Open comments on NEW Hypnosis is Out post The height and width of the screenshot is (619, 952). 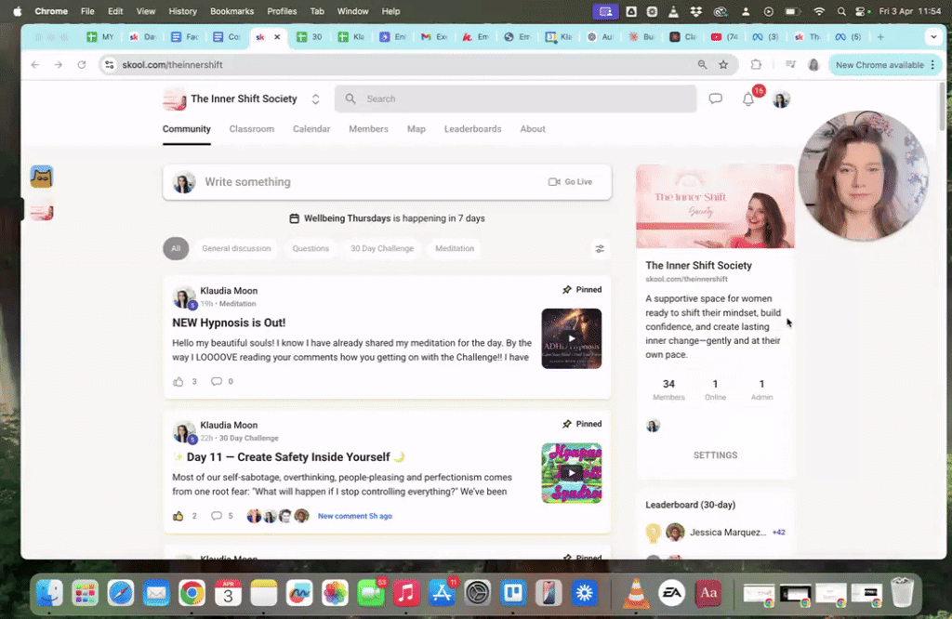[216, 382]
